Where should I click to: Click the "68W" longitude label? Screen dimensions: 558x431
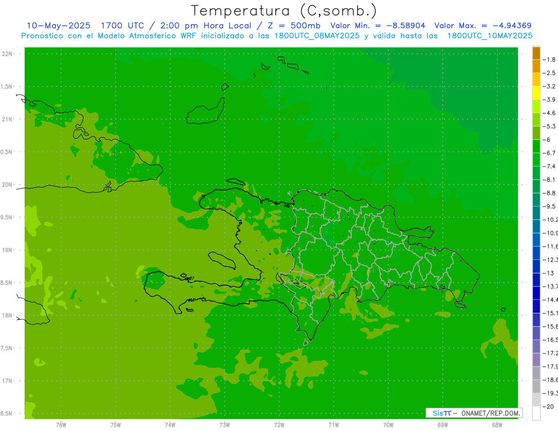497,425
